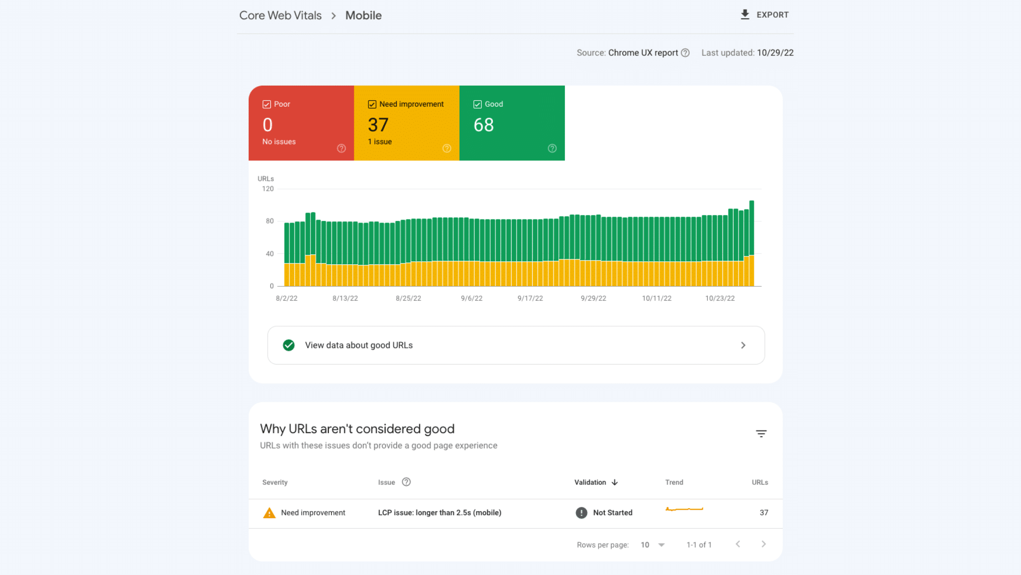
Task: Click the orange warning triangle icon
Action: coord(269,513)
